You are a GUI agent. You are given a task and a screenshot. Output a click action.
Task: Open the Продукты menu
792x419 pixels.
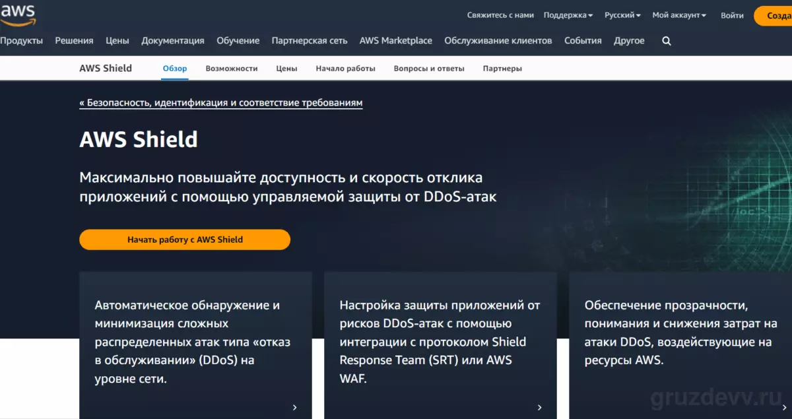click(x=21, y=41)
